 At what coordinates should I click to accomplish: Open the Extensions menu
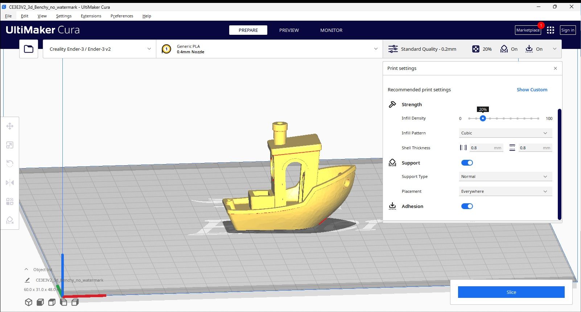91,16
